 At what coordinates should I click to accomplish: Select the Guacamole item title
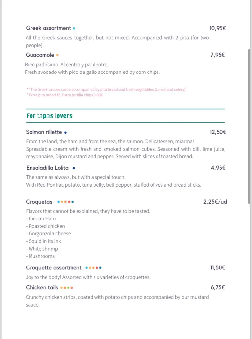(40, 55)
